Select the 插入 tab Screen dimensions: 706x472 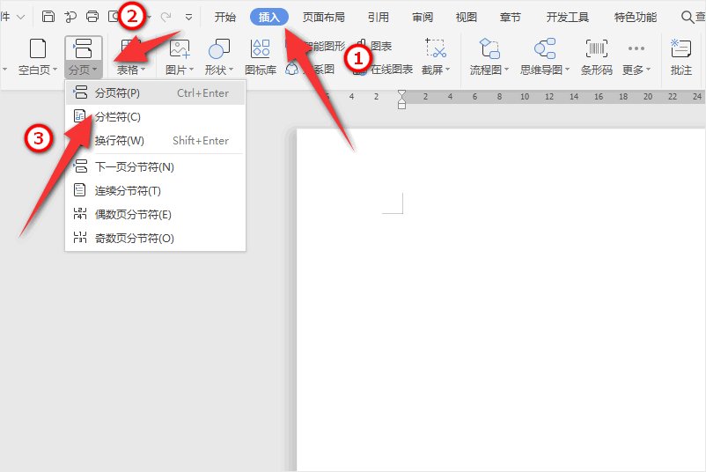269,17
